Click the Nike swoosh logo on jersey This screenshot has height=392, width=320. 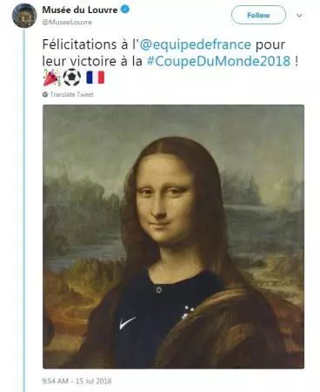(128, 322)
